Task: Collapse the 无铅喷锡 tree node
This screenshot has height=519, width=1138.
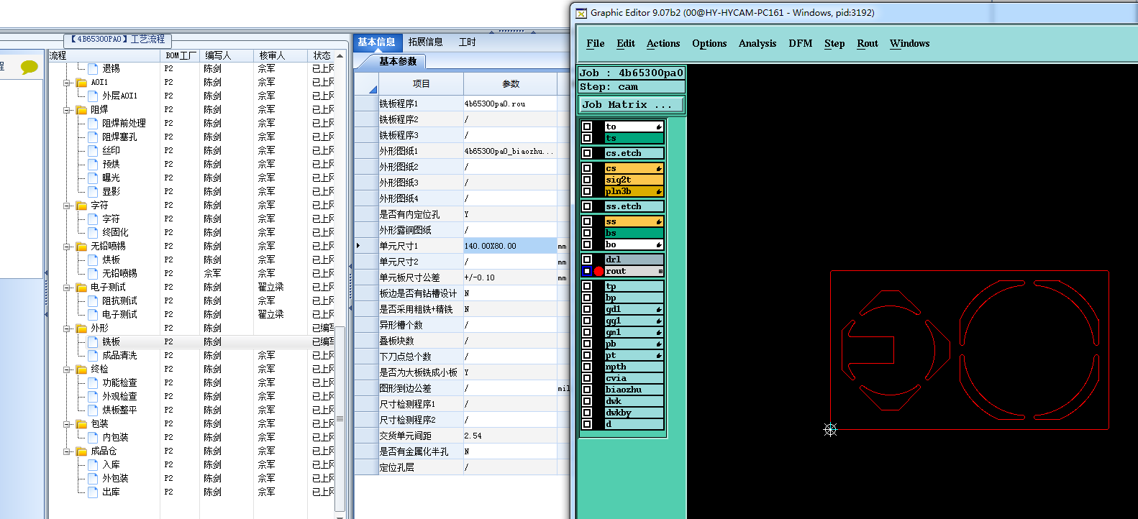Action: tap(68, 247)
